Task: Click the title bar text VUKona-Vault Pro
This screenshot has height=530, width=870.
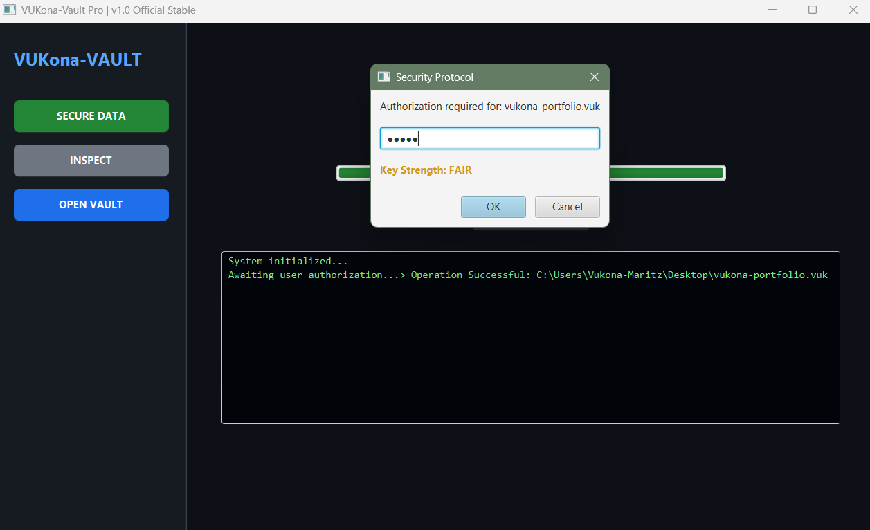Action: (x=107, y=10)
